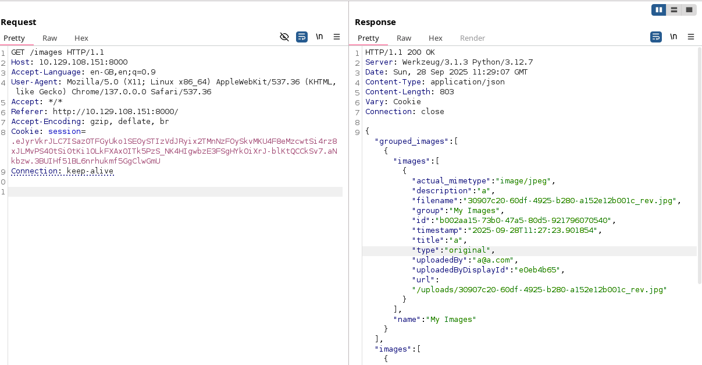Open the Response panel hamburger menu
This screenshot has width=702, height=365.
click(x=691, y=37)
